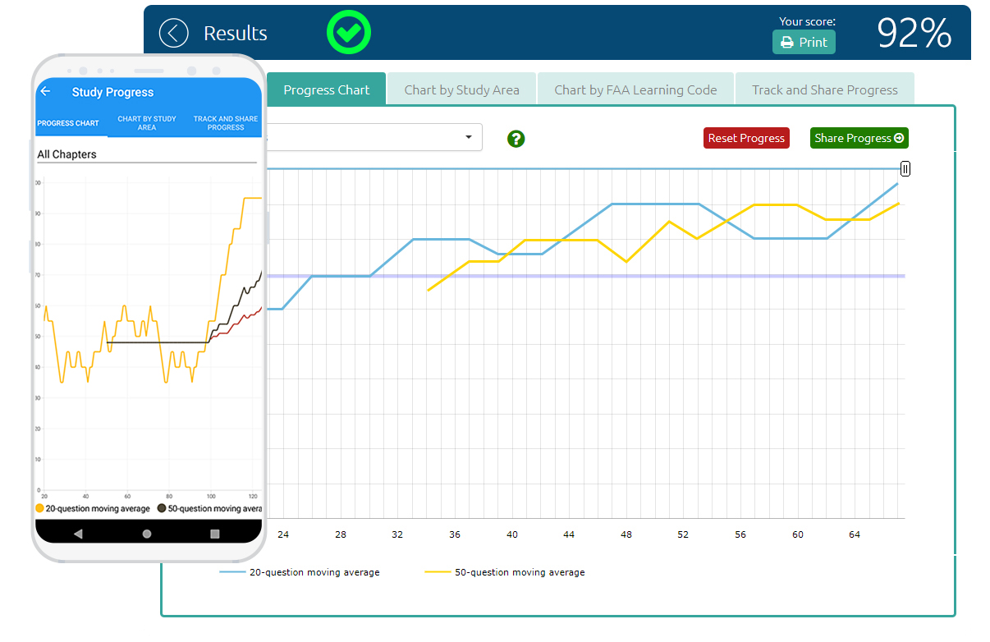
Task: Open the green question mark help icon
Action: pyautogui.click(x=516, y=139)
